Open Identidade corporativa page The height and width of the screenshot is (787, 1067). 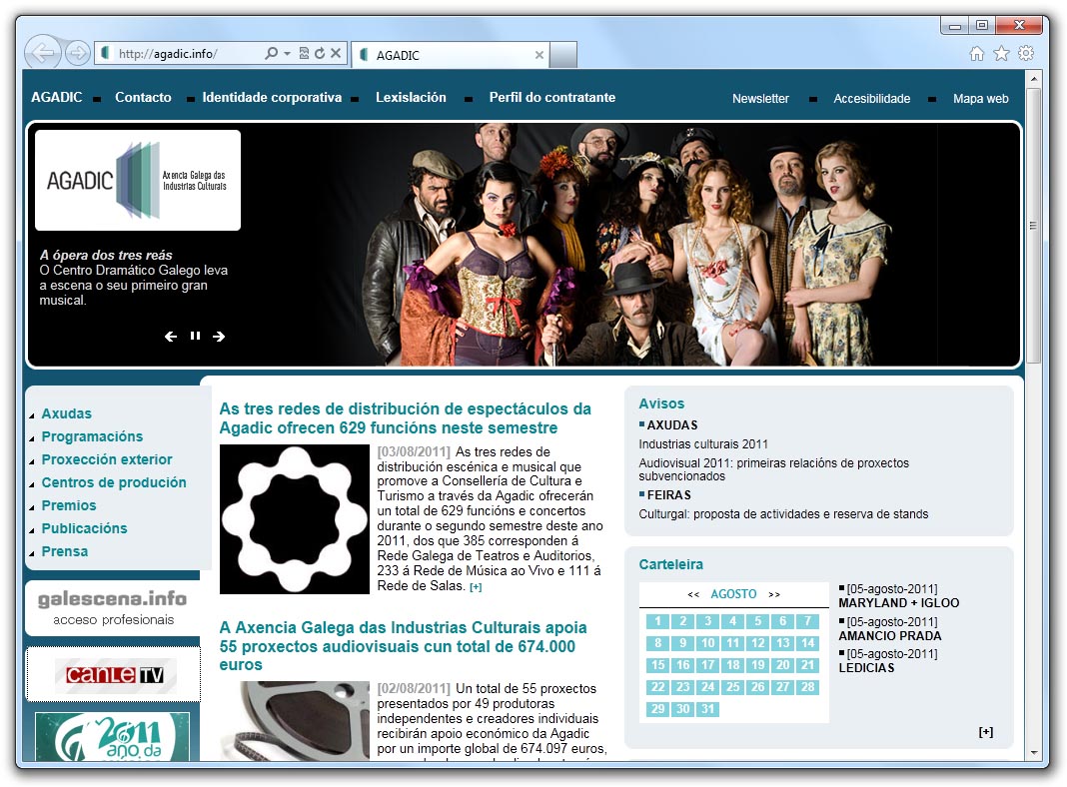pos(272,97)
